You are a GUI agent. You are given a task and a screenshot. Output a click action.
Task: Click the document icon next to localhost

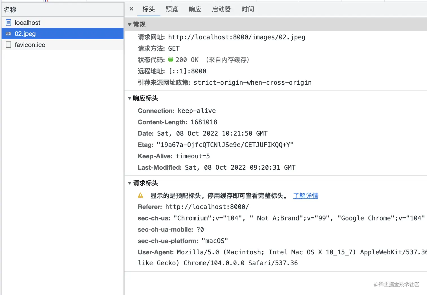pos(8,23)
